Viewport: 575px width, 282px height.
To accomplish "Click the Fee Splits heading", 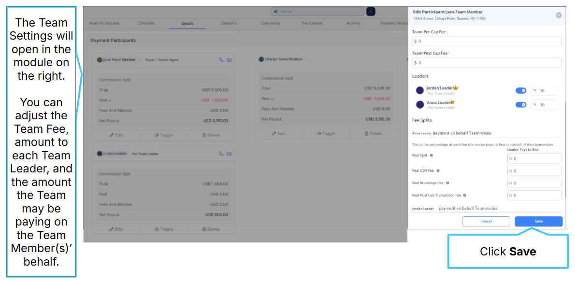I will 422,120.
